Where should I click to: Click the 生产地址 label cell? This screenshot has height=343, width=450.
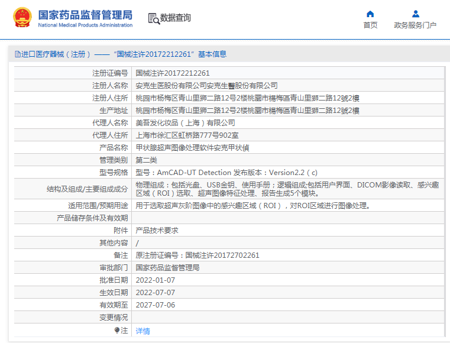tap(114, 111)
